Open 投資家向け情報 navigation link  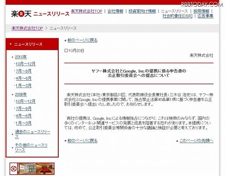(x=142, y=11)
